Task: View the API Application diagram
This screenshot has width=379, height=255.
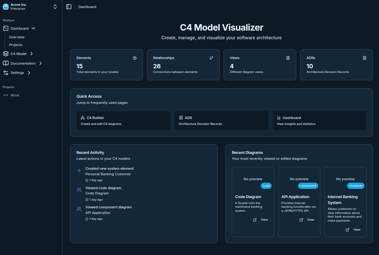Action: [x=310, y=220]
